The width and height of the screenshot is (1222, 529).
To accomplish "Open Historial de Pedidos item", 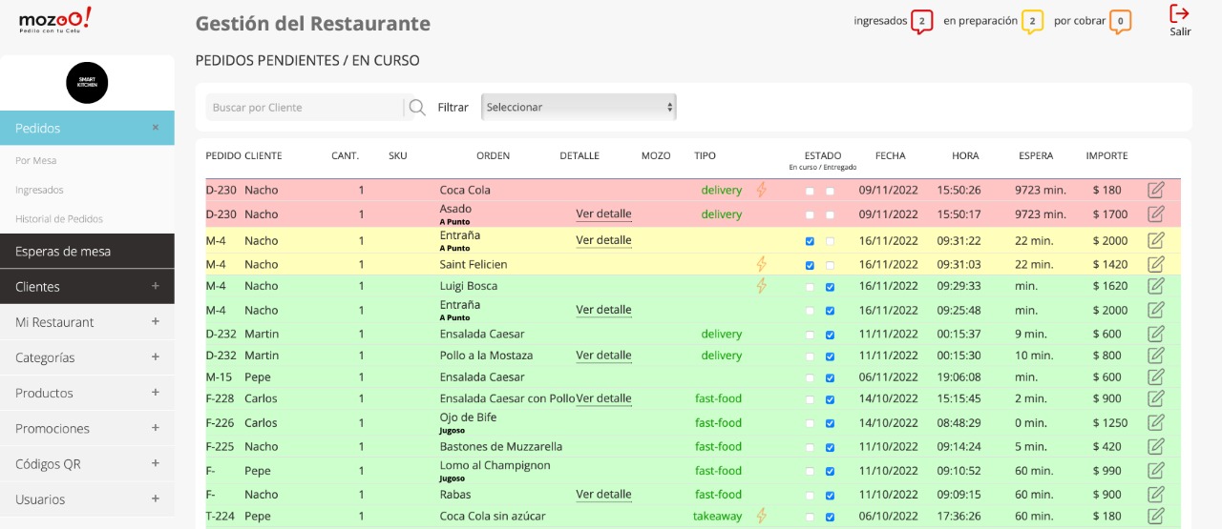I will tap(59, 219).
